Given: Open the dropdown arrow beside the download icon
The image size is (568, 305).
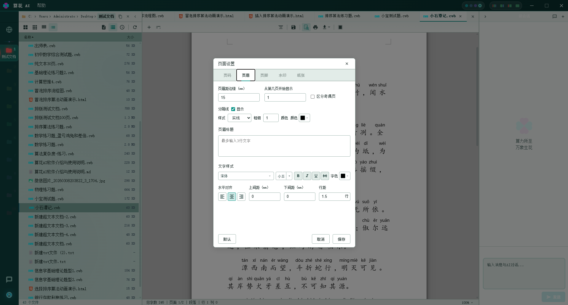Looking at the screenshot, I should (329, 27).
